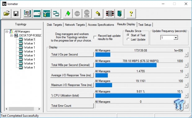Click the Total I/Os per Second progress bar
Screen dimensions: 192x118
pos(139,55)
